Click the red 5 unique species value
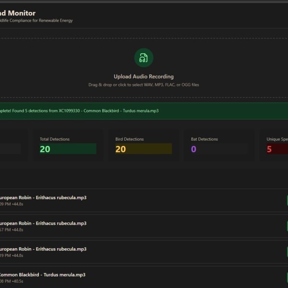Image resolution: width=288 pixels, height=288 pixels. pos(269,149)
